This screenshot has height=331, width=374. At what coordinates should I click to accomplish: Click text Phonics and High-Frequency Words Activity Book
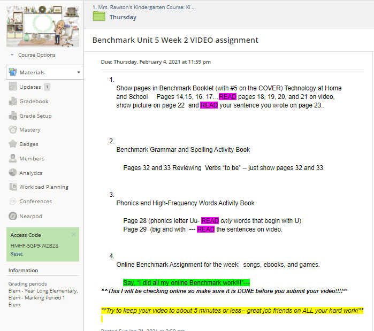pos(185,203)
